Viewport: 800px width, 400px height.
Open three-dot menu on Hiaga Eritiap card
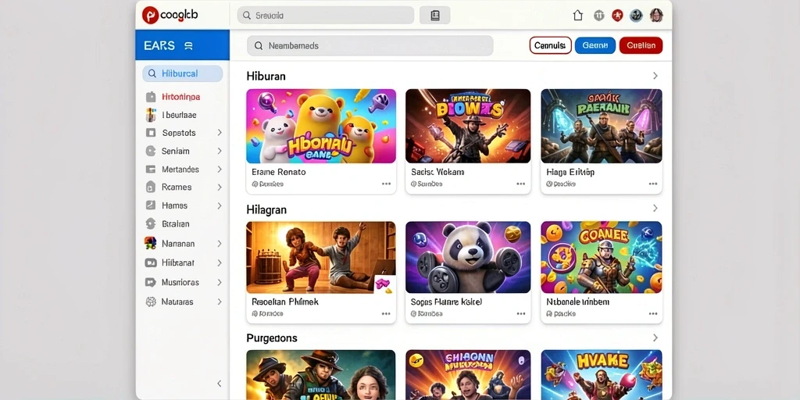pos(653,184)
